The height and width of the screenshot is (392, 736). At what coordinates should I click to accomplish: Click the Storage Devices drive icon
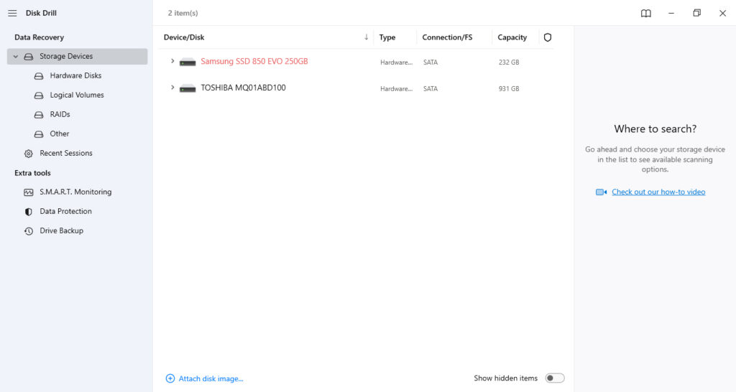(29, 57)
